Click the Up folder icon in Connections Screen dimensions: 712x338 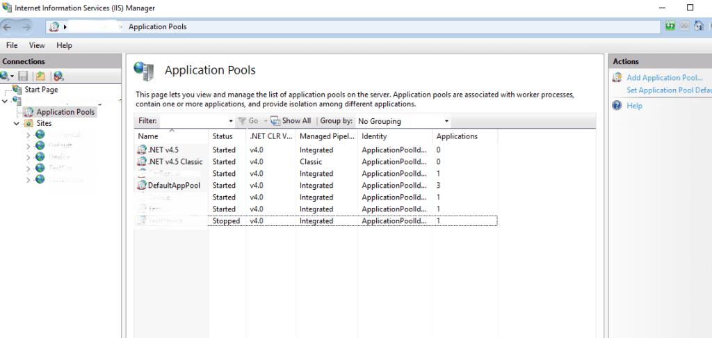pyautogui.click(x=40, y=76)
